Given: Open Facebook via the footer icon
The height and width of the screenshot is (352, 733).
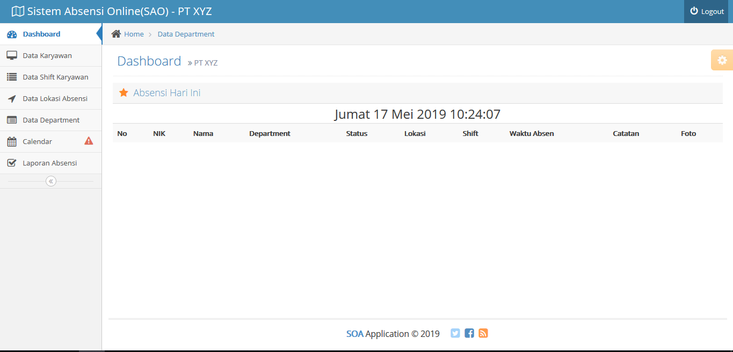Looking at the screenshot, I should 469,333.
